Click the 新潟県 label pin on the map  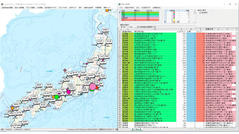[90, 60]
